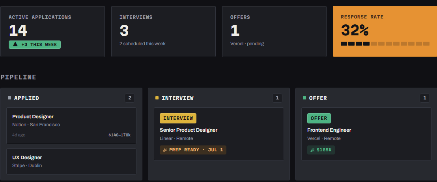
Task: Click the gray square beside Applied heading
Action: (x=9, y=98)
